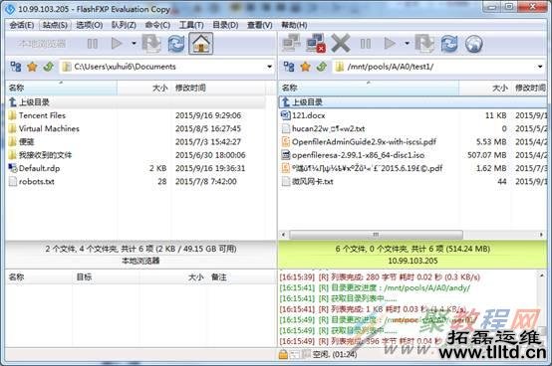The width and height of the screenshot is (552, 366).
Task: Click the remote connect computers icon
Action: 291,44
